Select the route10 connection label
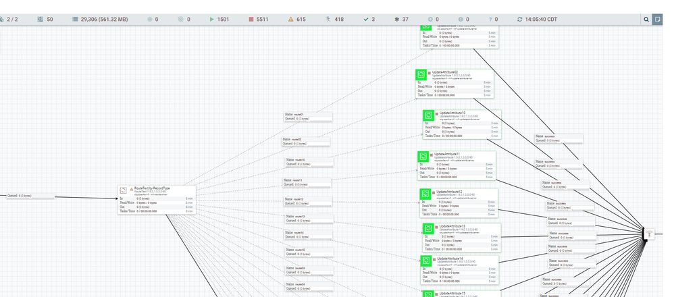The image size is (674, 297). coord(309,161)
